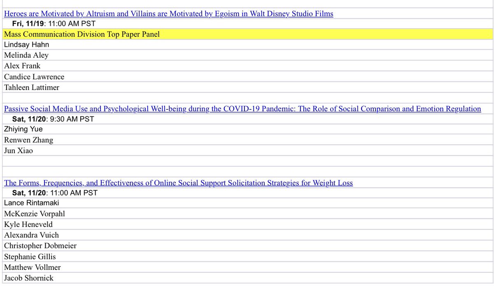494x304 pixels.
Task: Select the 'Fri, 11/19: 11:00 AM PST' time cell
Action: coord(247,24)
